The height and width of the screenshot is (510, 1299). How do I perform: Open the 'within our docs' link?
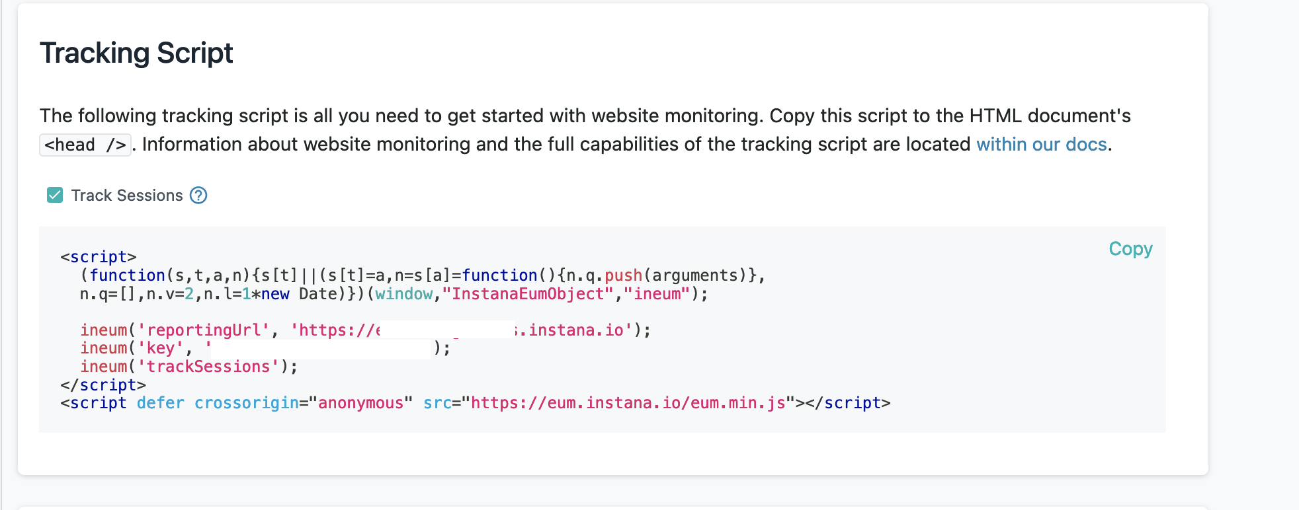[1041, 144]
